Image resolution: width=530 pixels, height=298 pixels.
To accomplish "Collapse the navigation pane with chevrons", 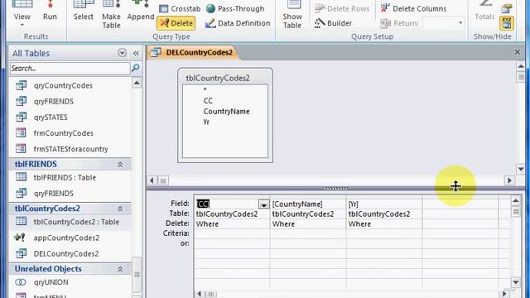I will [136, 53].
